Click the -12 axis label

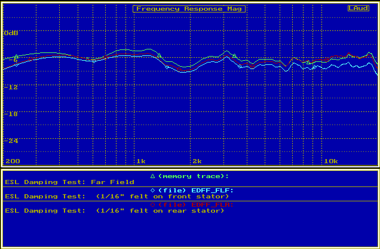tap(11, 87)
